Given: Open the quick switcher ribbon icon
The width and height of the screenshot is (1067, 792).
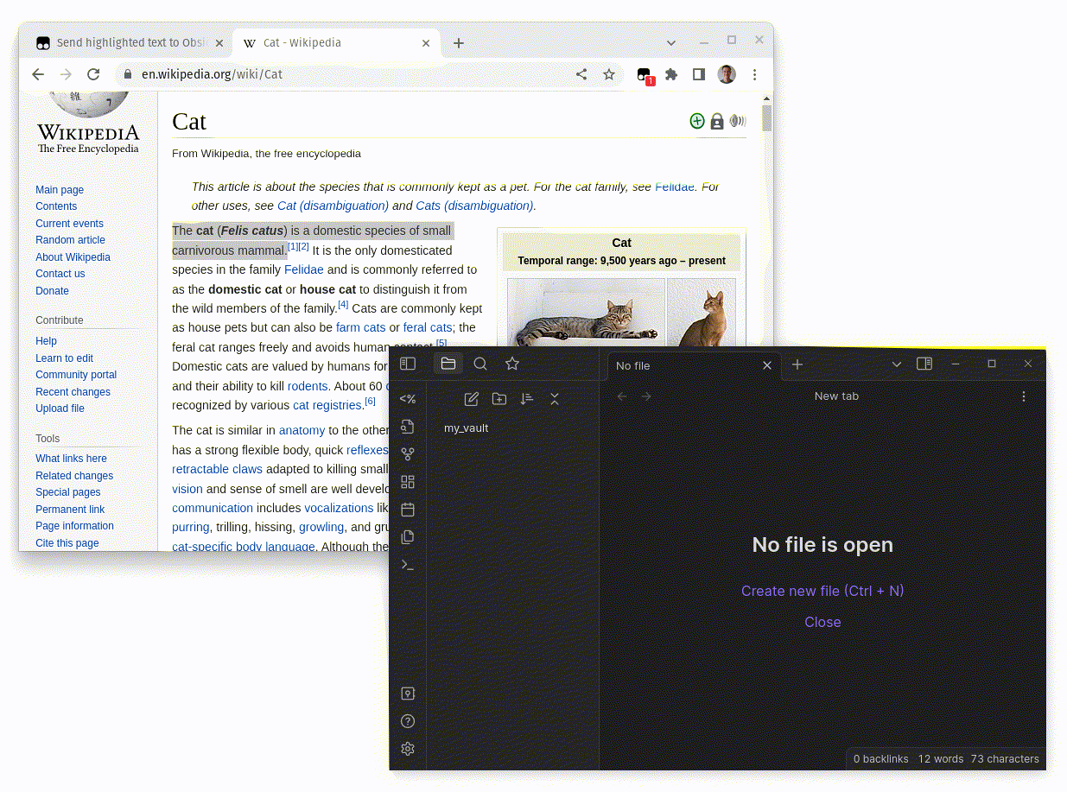Looking at the screenshot, I should (x=408, y=427).
